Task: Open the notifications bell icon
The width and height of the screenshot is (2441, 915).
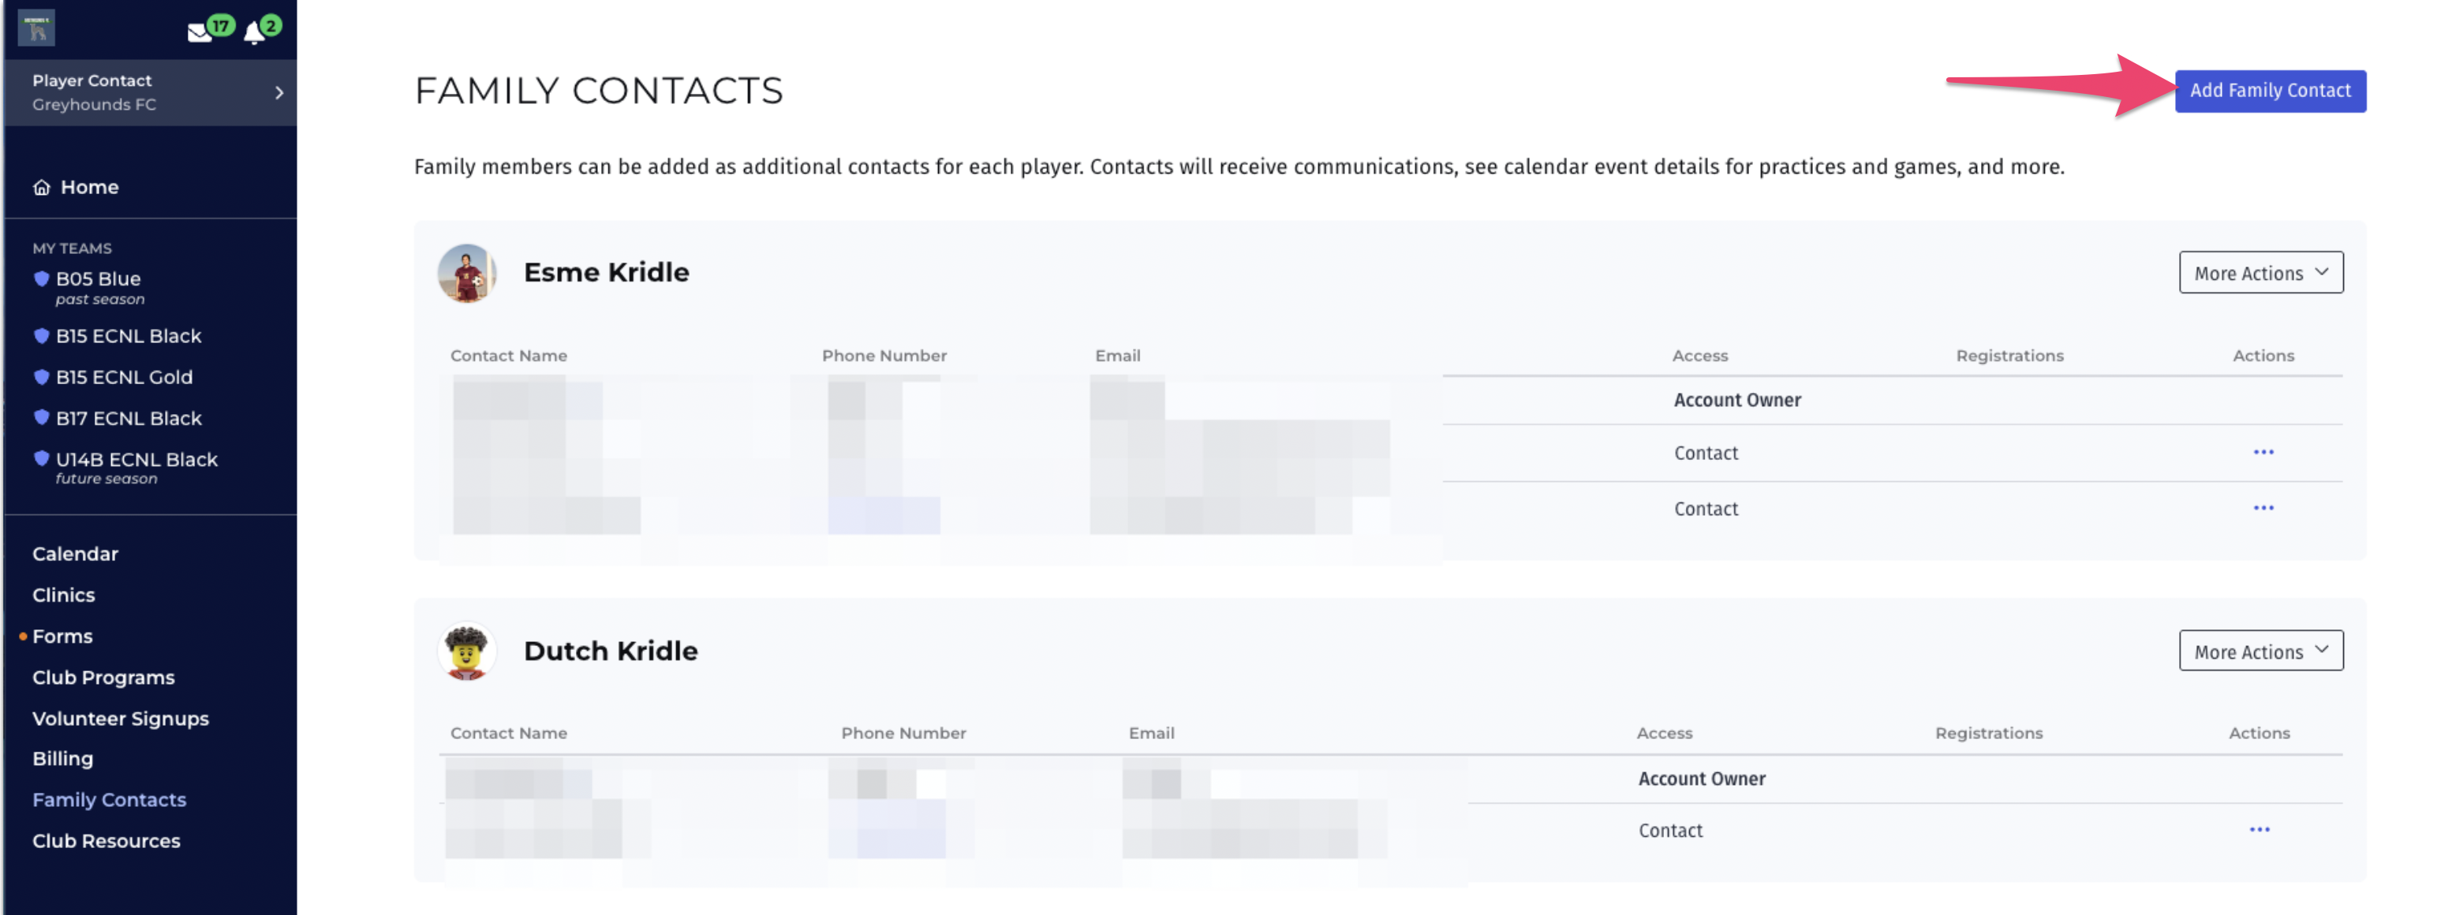Action: click(x=254, y=34)
